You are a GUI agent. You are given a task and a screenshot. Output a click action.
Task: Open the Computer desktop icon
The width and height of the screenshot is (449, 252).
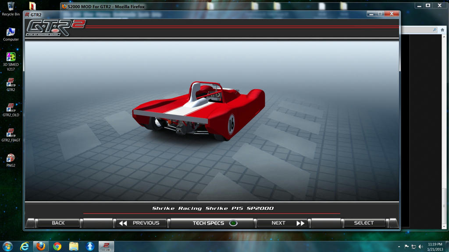coord(11,34)
